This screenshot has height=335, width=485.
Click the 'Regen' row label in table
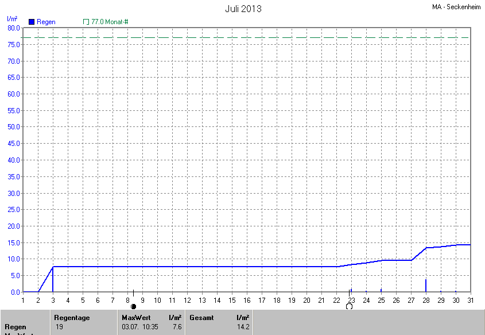pos(15,326)
